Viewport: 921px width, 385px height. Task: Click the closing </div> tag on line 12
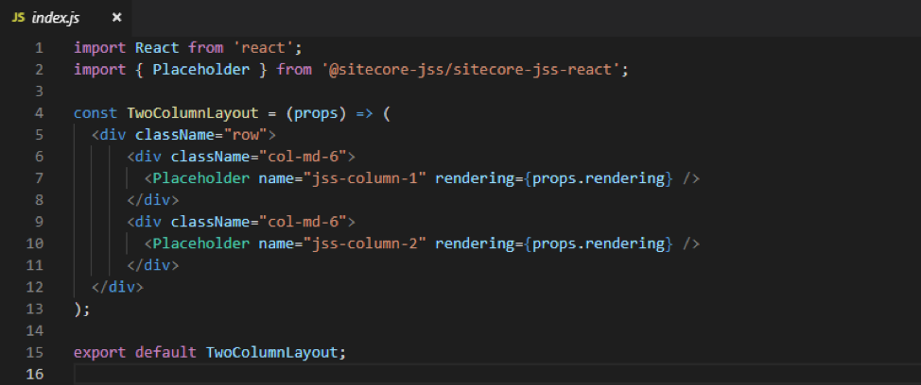[x=117, y=287]
